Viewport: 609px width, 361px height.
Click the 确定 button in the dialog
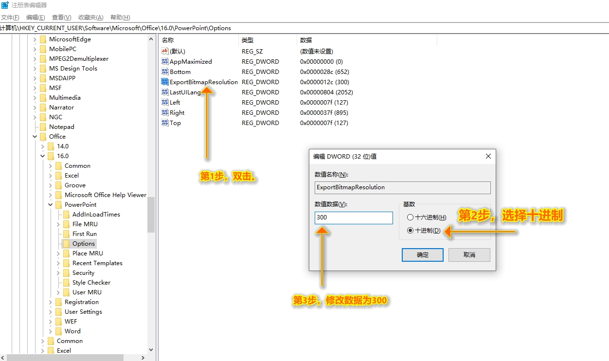[x=422, y=254]
